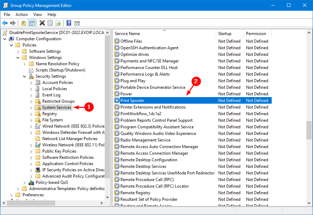The height and width of the screenshot is (215, 313).
Task: Click the vertical scrollbar thumb in services list
Action: click(308, 130)
